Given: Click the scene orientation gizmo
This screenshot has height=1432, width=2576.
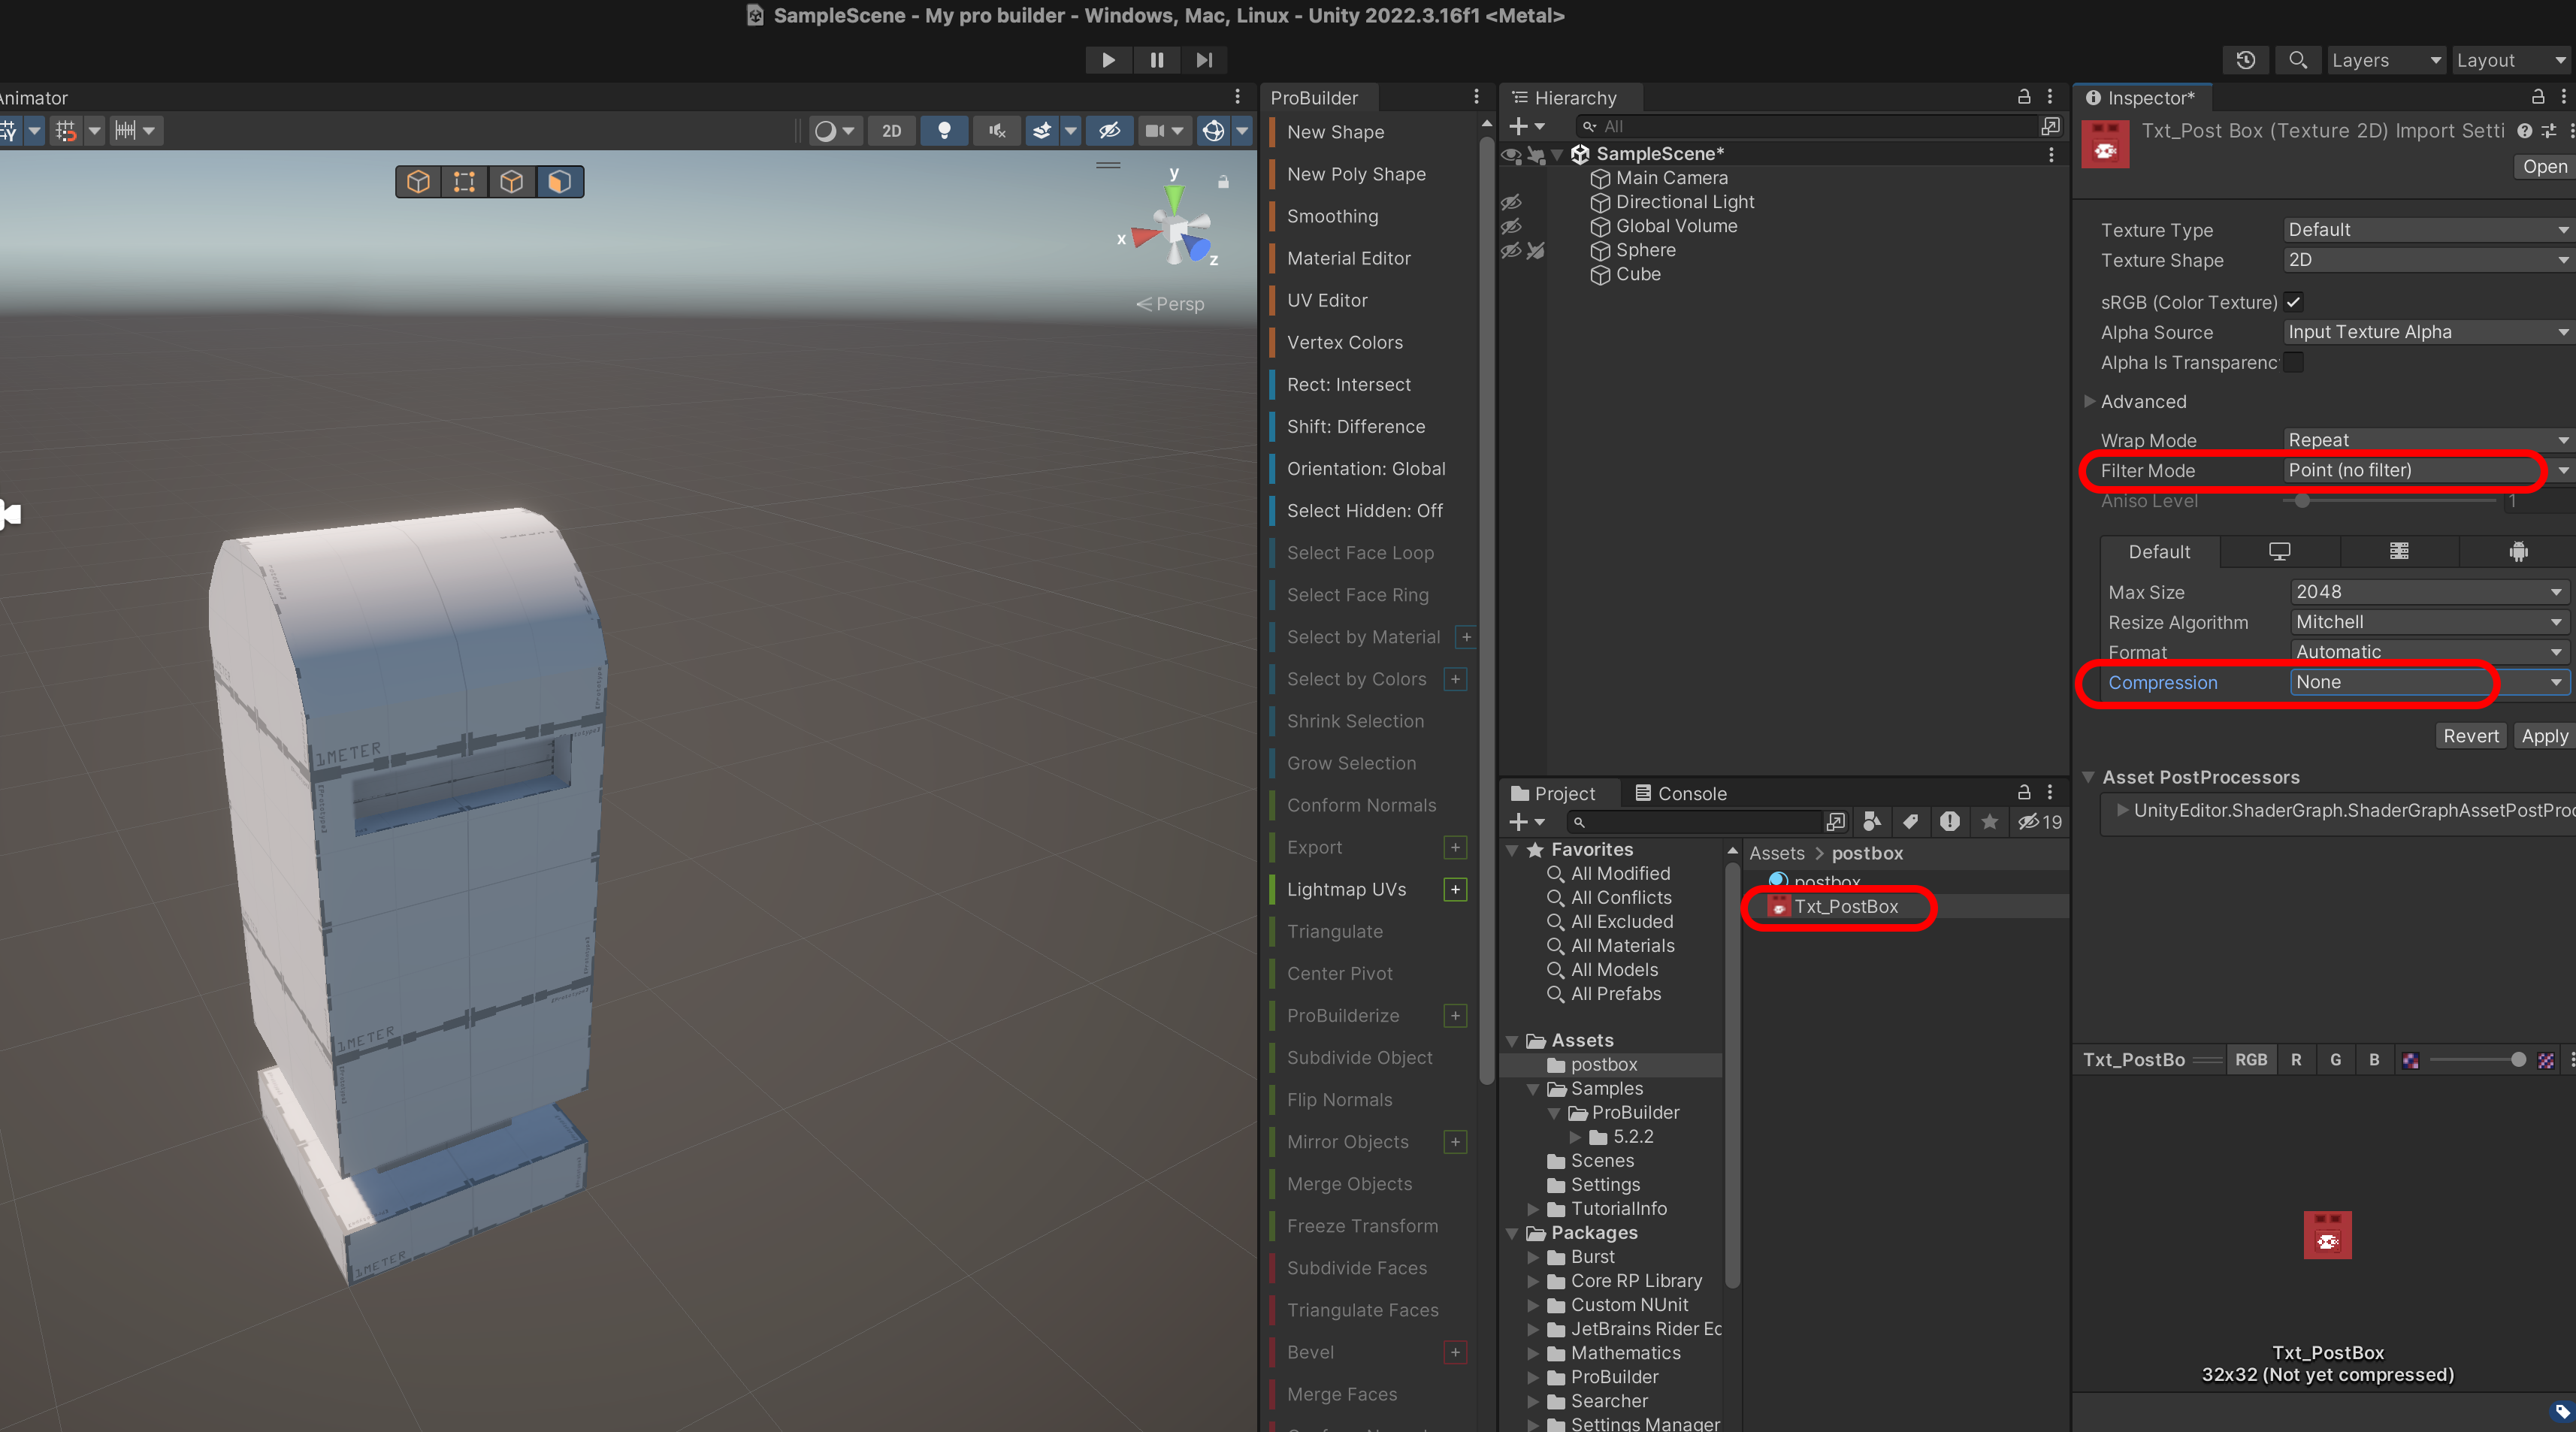Looking at the screenshot, I should click(1174, 231).
